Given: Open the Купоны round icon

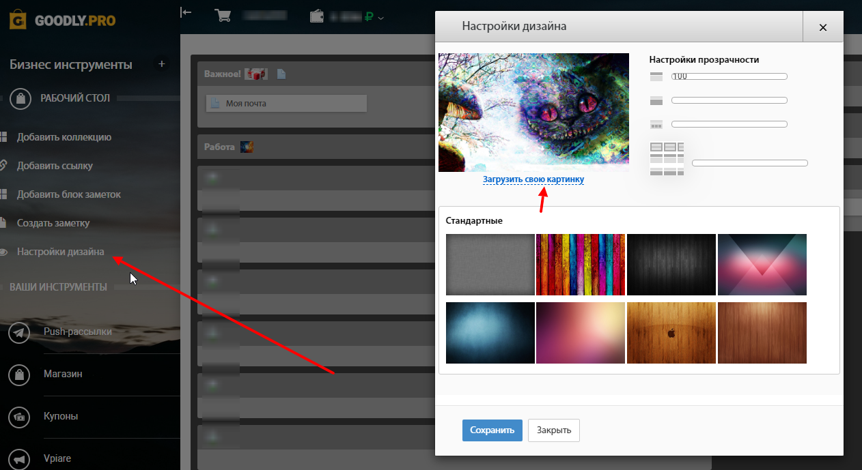Looking at the screenshot, I should point(20,417).
